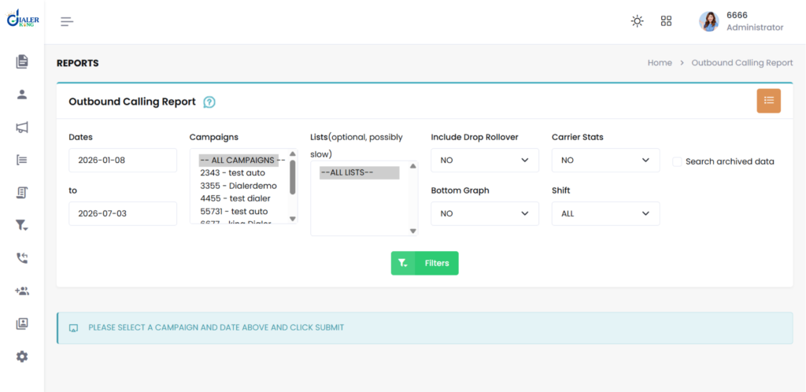Click the start date field 2026-01-08

(x=123, y=161)
